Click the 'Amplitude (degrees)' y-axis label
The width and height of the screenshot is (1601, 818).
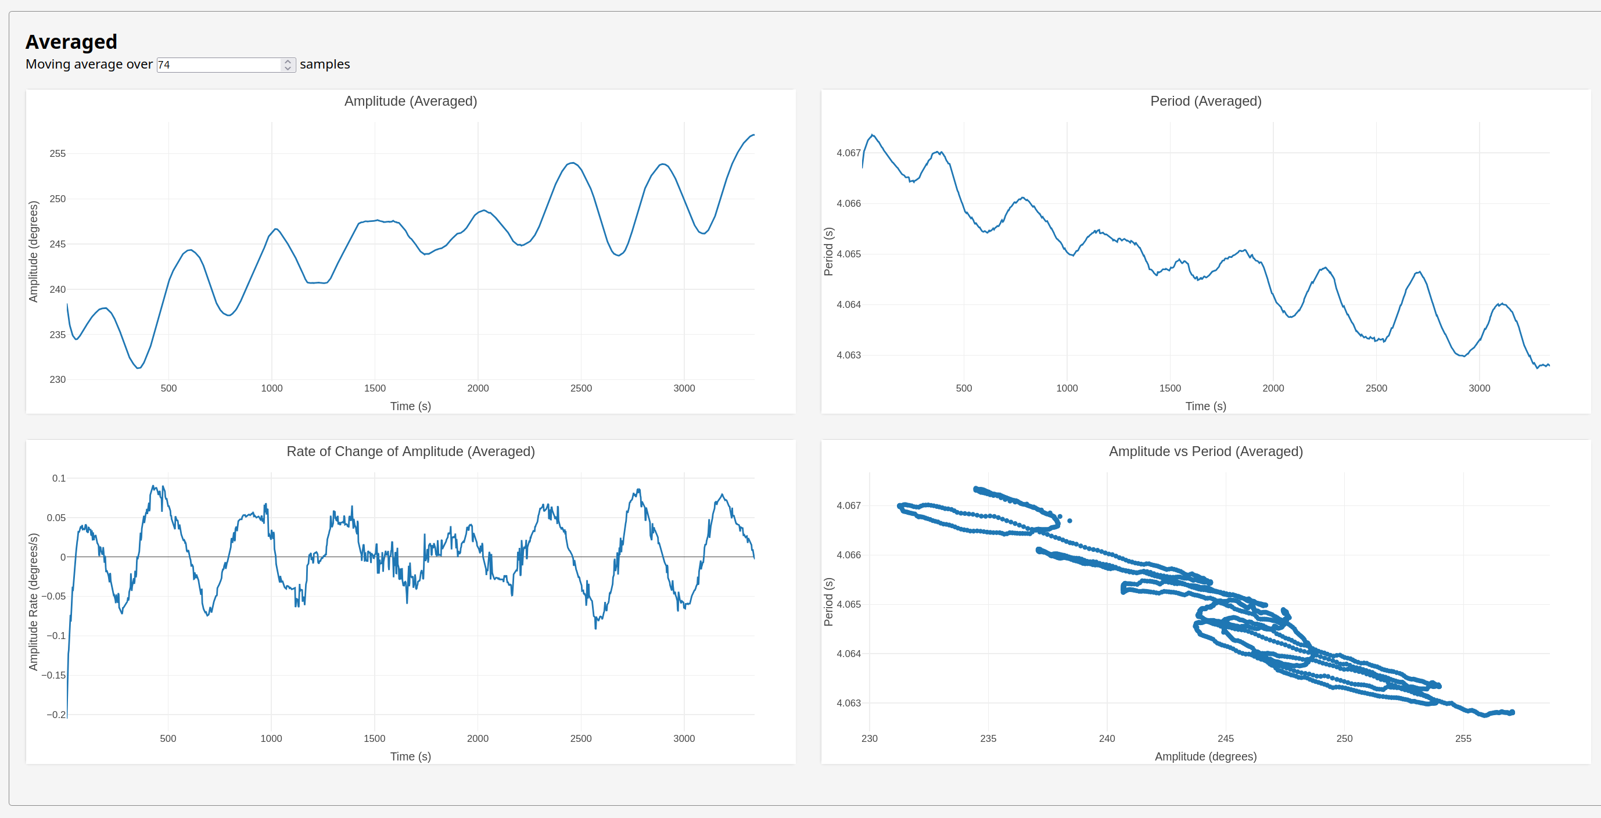pyautogui.click(x=34, y=251)
